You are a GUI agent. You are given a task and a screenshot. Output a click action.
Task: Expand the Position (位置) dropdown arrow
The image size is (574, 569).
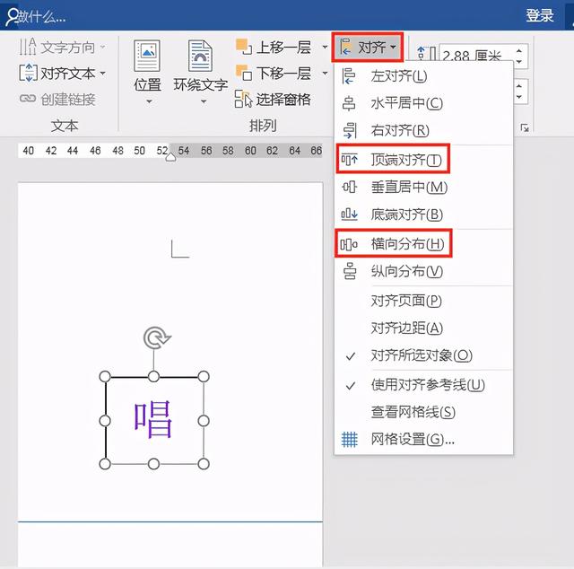tap(149, 101)
